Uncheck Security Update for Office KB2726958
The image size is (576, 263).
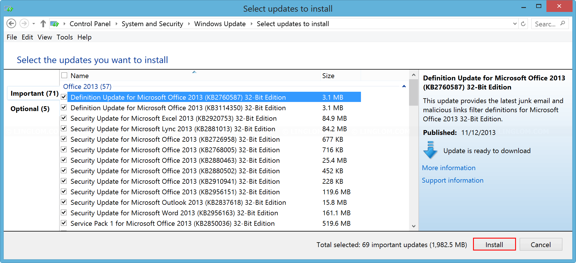pos(64,139)
